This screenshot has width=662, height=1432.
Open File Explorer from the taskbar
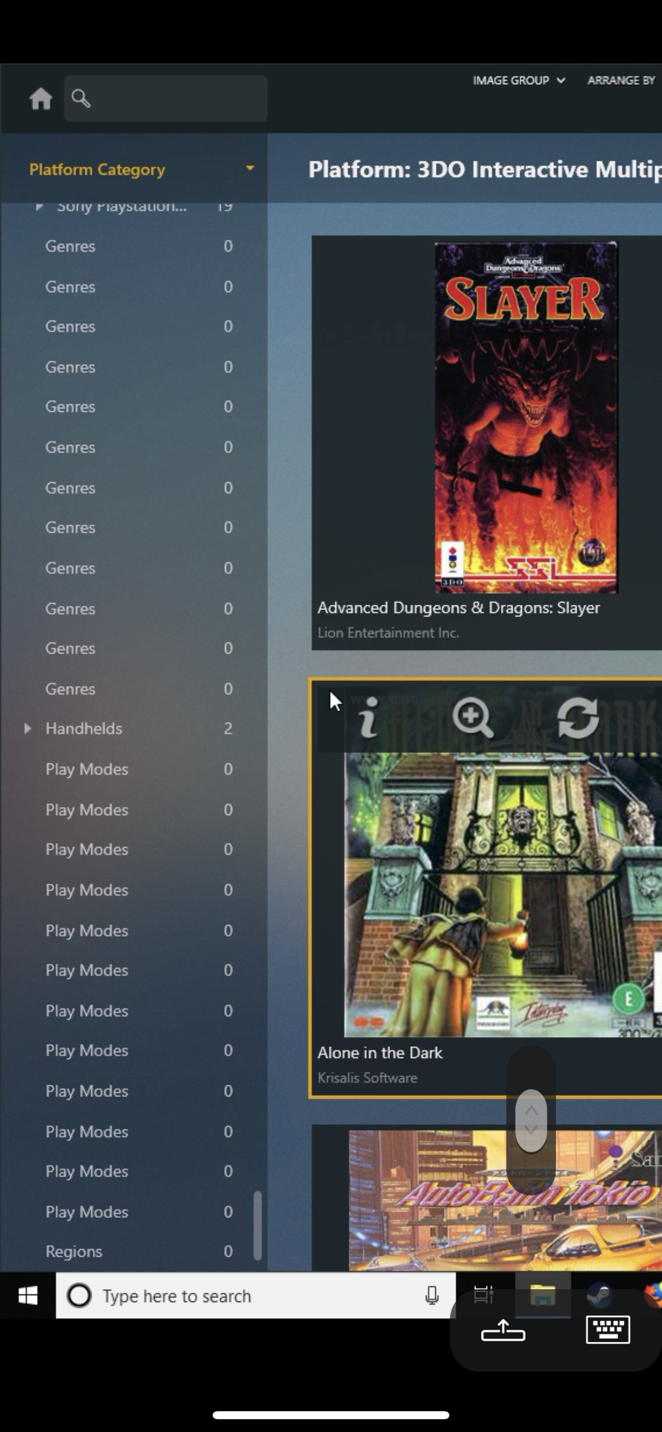(543, 1295)
